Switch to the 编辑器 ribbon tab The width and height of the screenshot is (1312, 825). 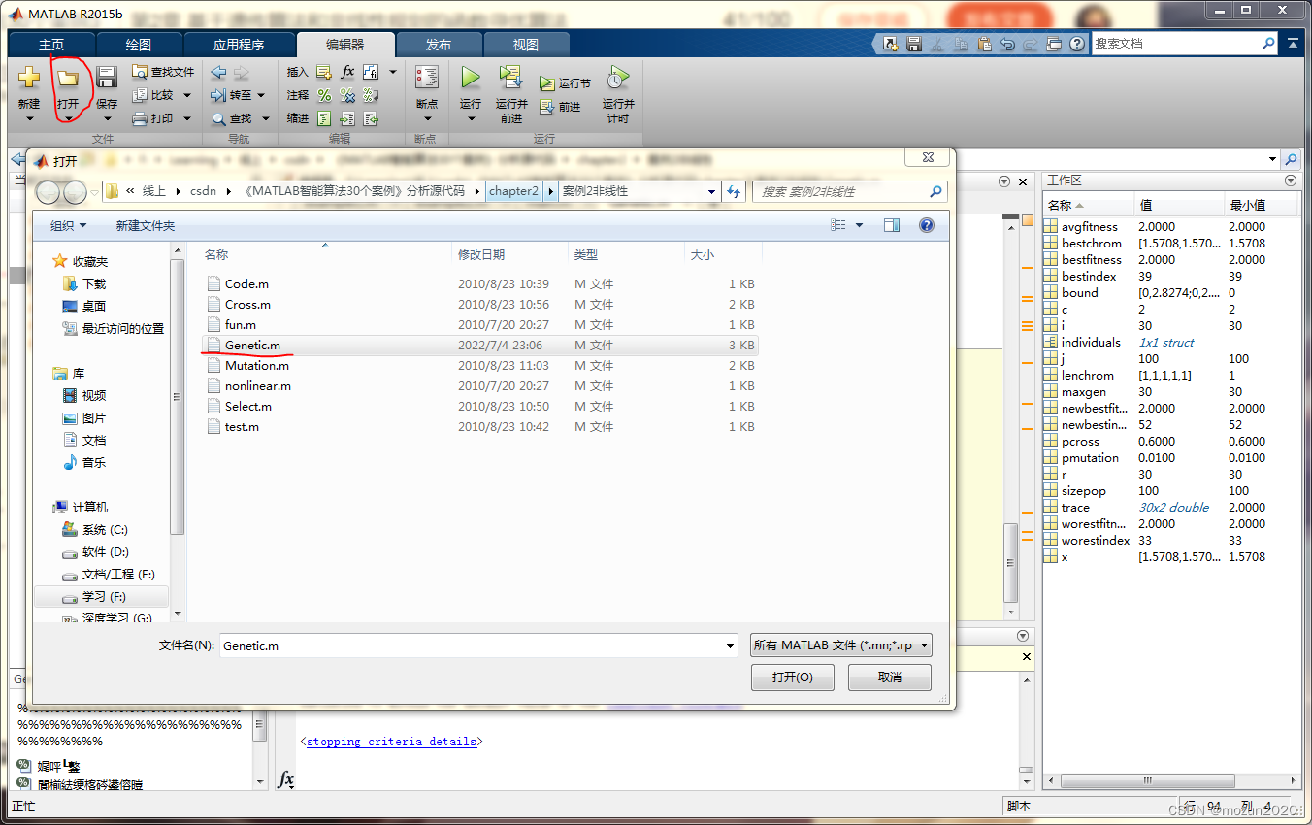tap(345, 45)
